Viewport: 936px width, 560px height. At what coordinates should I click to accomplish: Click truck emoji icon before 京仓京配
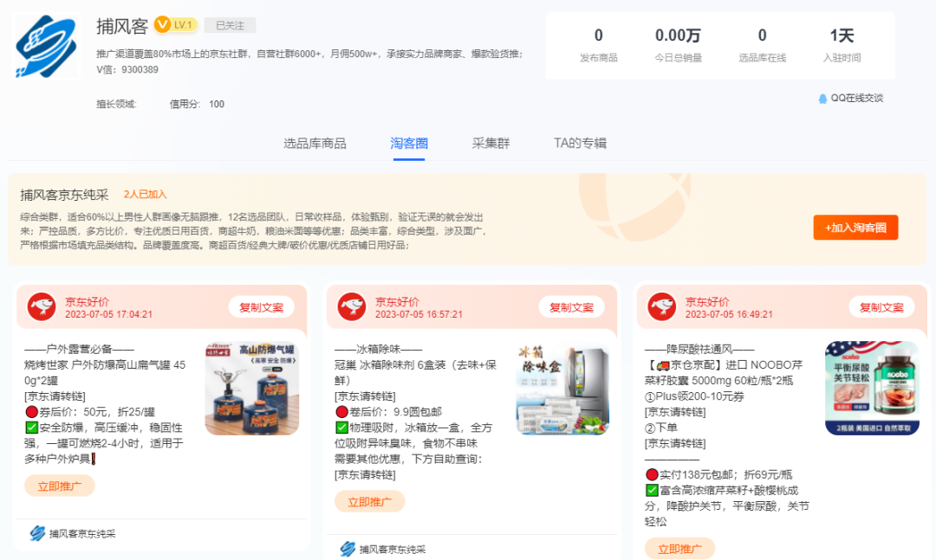tap(663, 365)
